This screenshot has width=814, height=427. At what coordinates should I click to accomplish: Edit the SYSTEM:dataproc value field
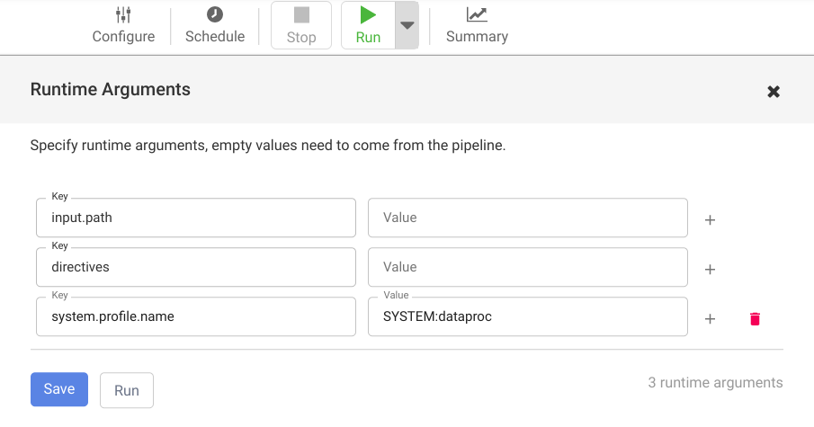(527, 316)
